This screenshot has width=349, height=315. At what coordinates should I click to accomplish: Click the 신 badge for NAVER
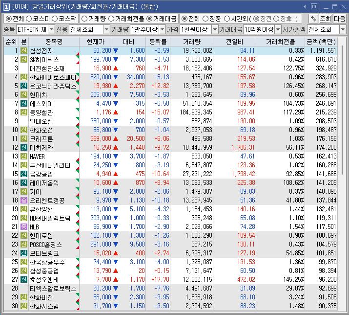(x=24, y=156)
